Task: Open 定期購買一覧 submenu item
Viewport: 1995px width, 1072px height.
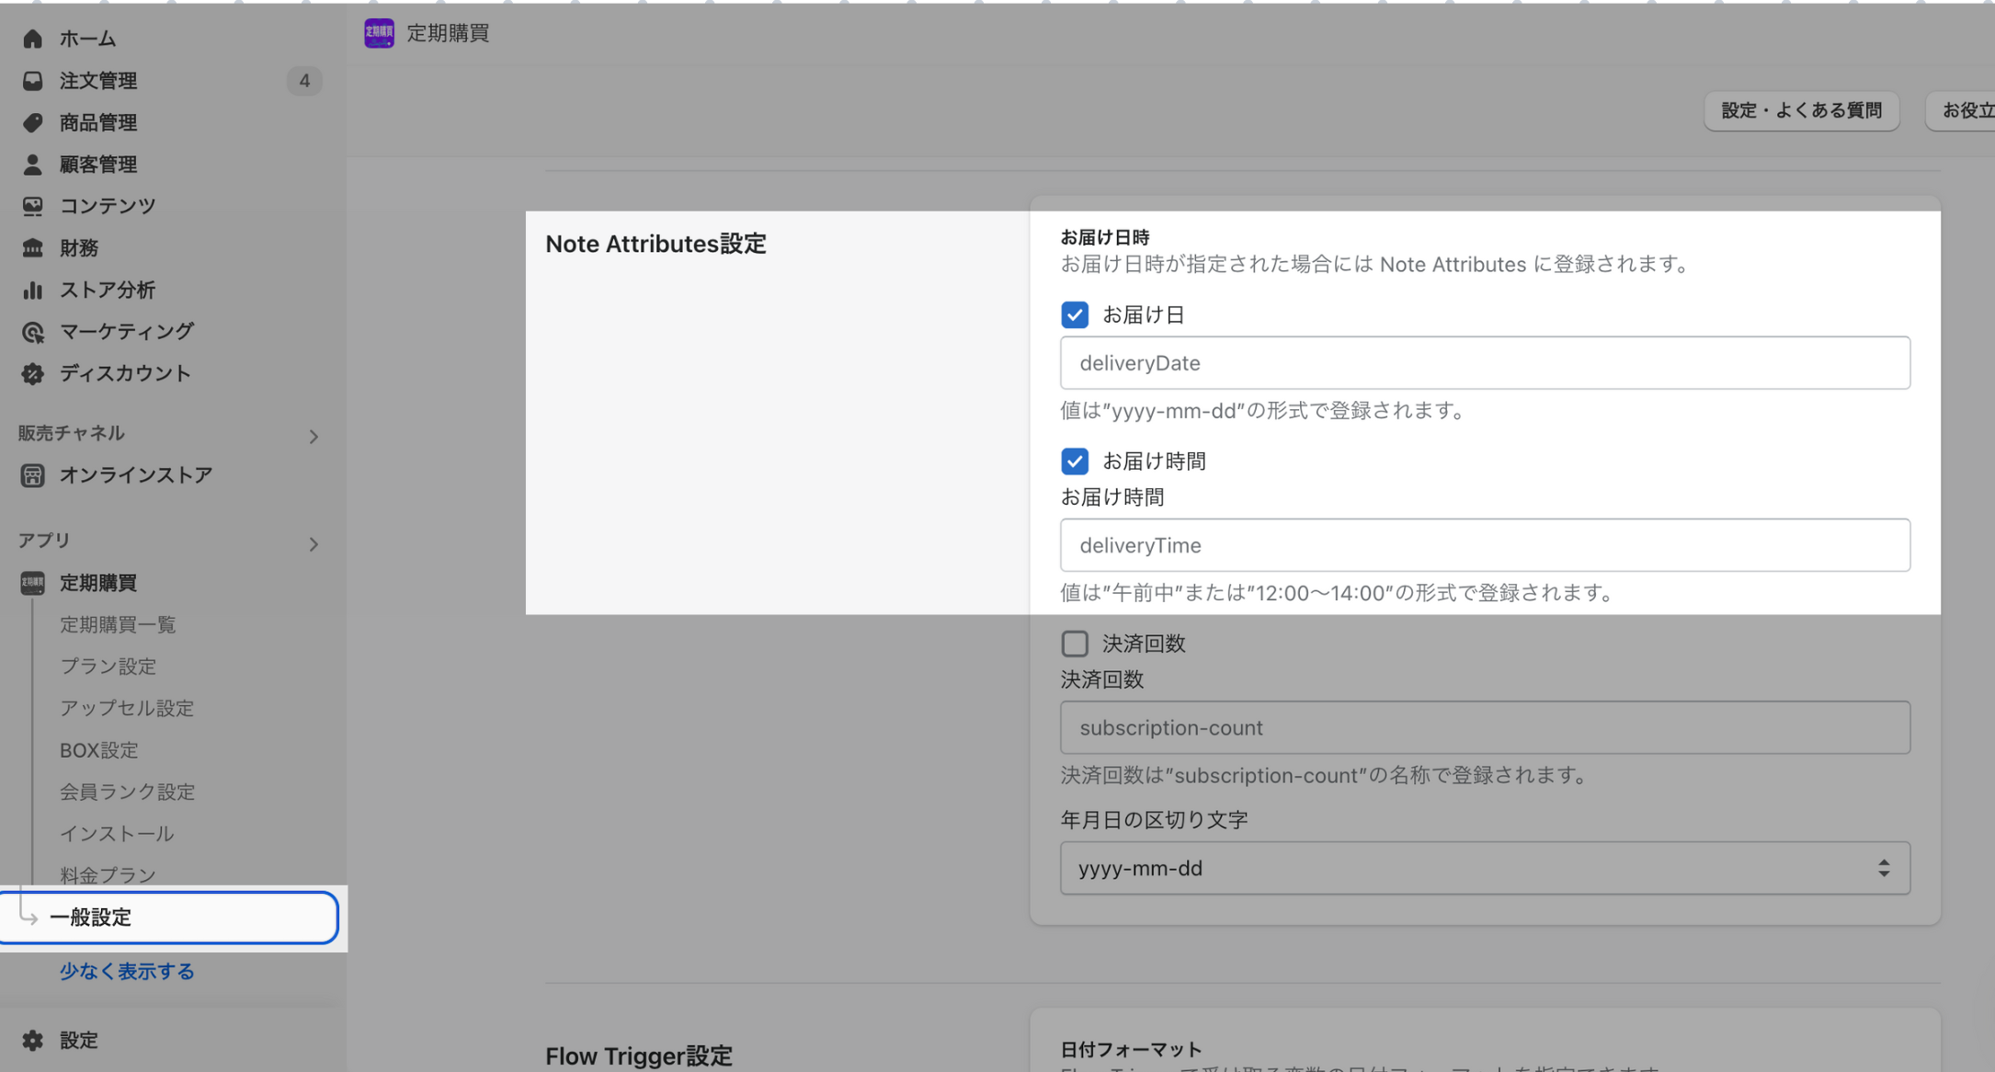Action: (118, 625)
